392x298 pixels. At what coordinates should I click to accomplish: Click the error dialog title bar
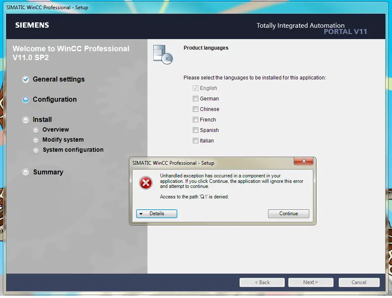pyautogui.click(x=213, y=163)
